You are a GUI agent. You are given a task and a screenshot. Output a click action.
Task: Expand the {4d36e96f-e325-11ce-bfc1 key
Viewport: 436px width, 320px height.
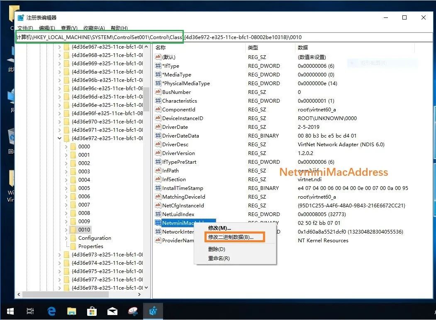point(59,113)
